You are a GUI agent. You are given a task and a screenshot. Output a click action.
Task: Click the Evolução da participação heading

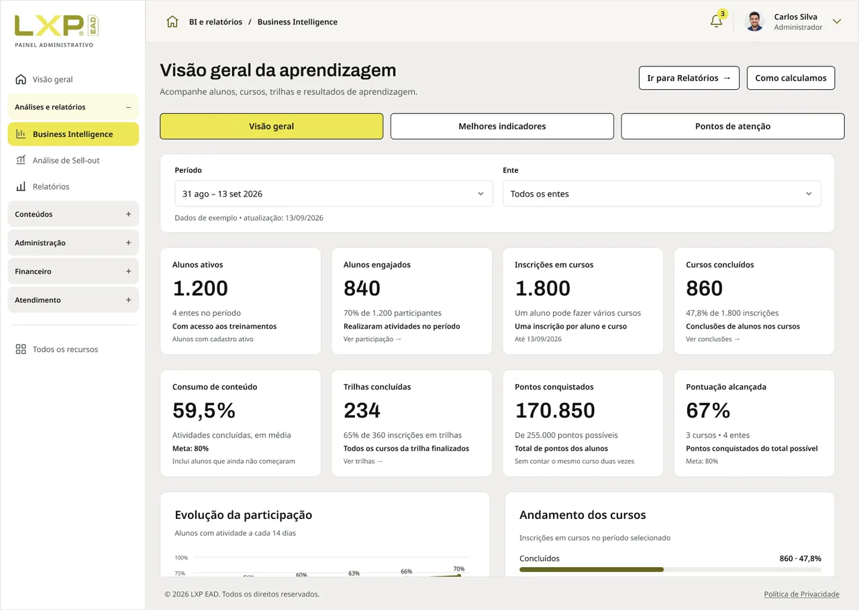[243, 515]
